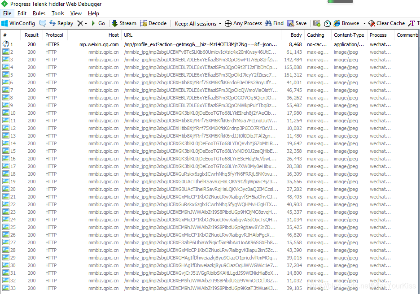Click the WinConfig toolbar button
Image resolution: width=420 pixels, height=294 pixels.
click(18, 23)
